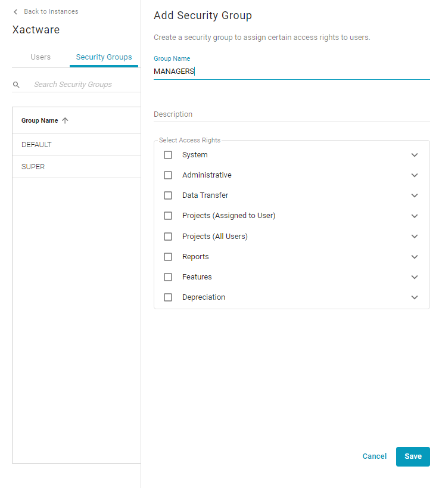Expand the Features section chevron
This screenshot has width=439, height=488.
pos(415,277)
